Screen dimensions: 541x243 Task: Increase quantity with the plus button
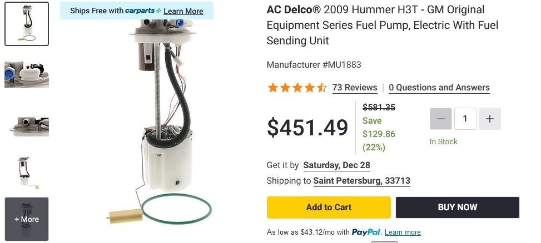[x=490, y=119]
